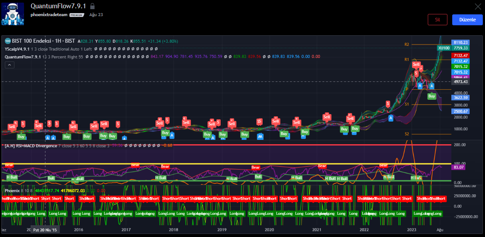Click the R2 pivot level label
This screenshot has height=237, width=485.
point(406,44)
